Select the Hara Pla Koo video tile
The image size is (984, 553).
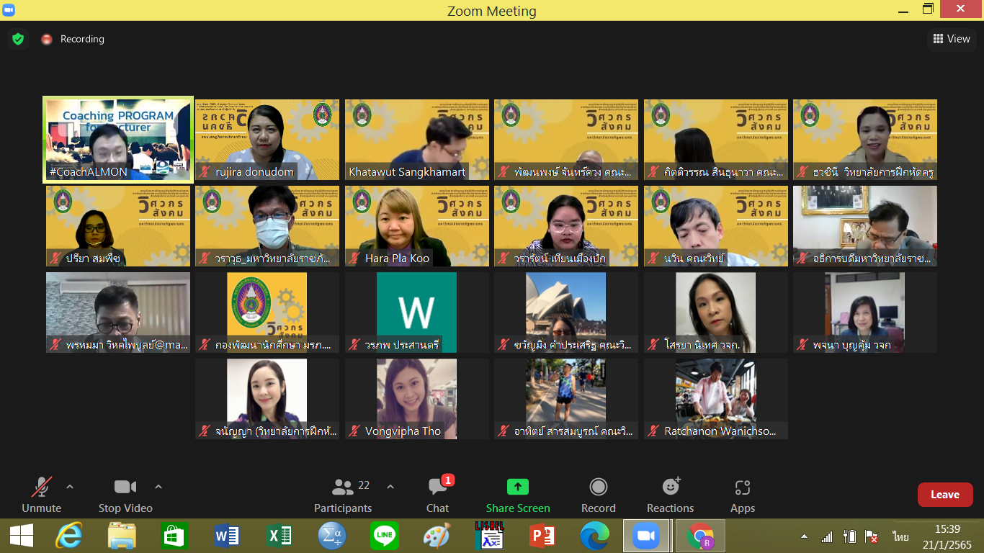click(416, 226)
